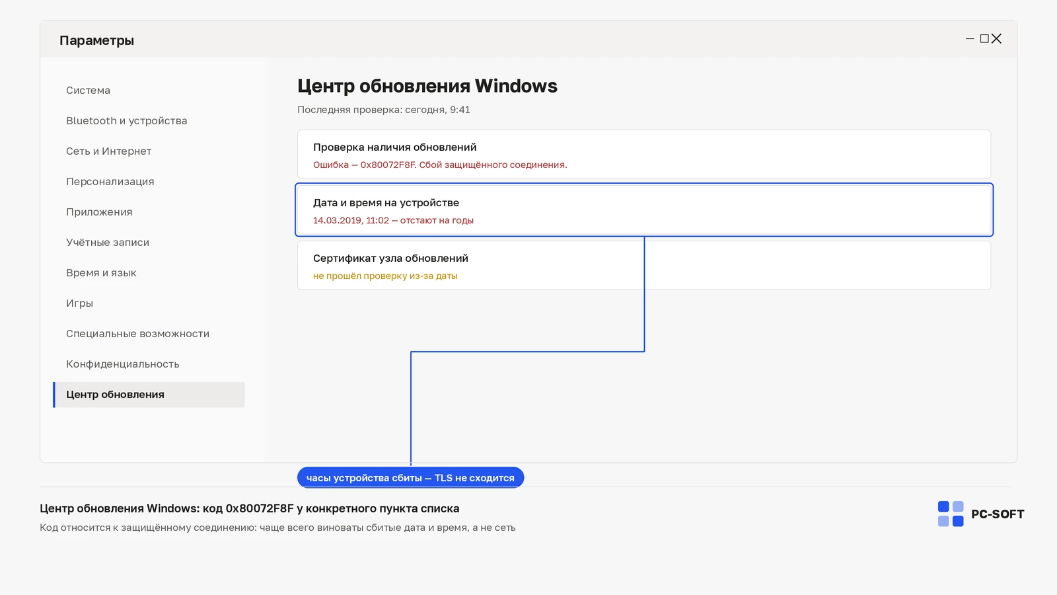Click text не прошёл проверку из-за даты
Screen dimensions: 1057x595
click(x=385, y=276)
